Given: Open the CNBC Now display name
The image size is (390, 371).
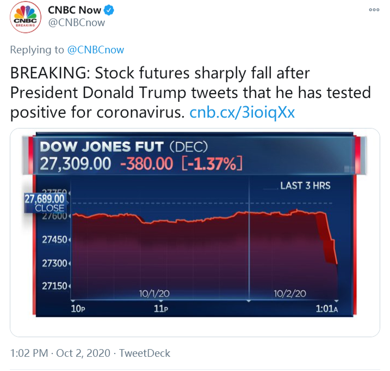Looking at the screenshot, I should (x=75, y=10).
